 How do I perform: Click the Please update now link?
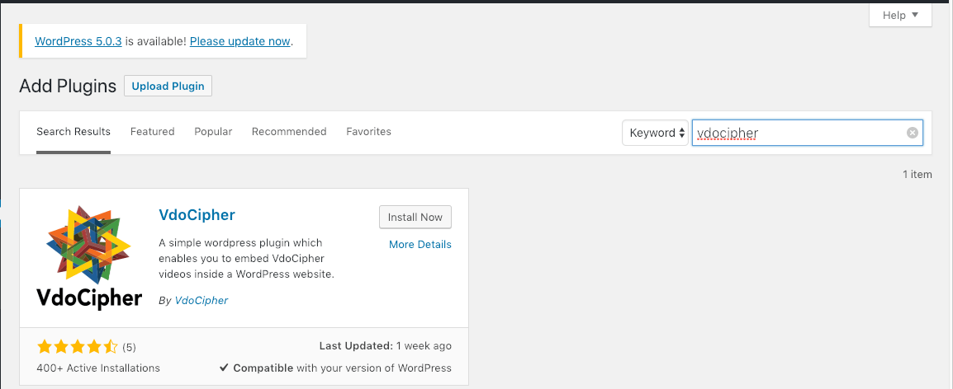point(239,40)
